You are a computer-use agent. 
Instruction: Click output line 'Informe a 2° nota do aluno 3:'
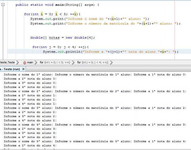[30, 129]
